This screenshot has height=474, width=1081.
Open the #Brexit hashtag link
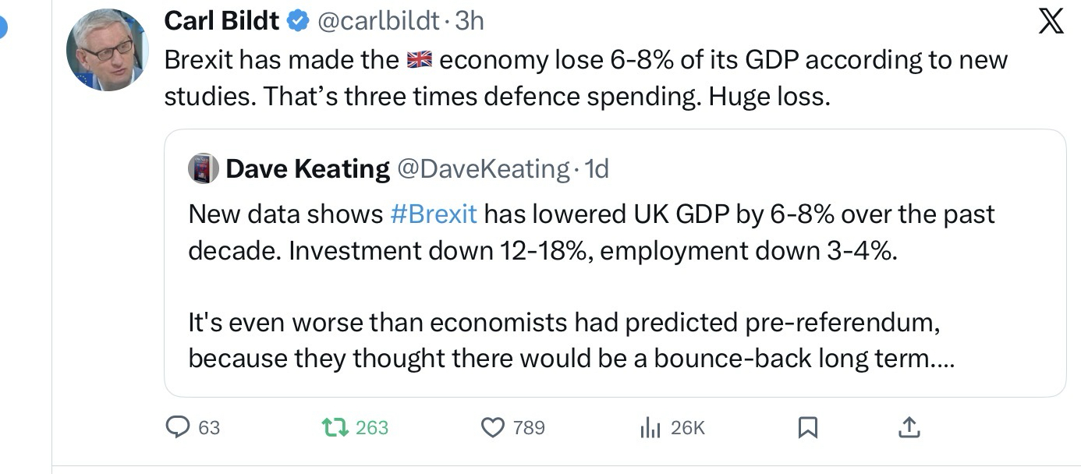(433, 214)
